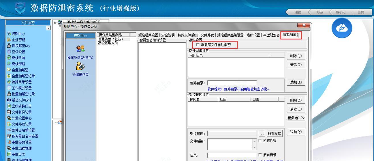Viewport: 374px width, 161px height.
Task: Select 终端操作员 gear-person icon
Action: pyautogui.click(x=80, y=66)
